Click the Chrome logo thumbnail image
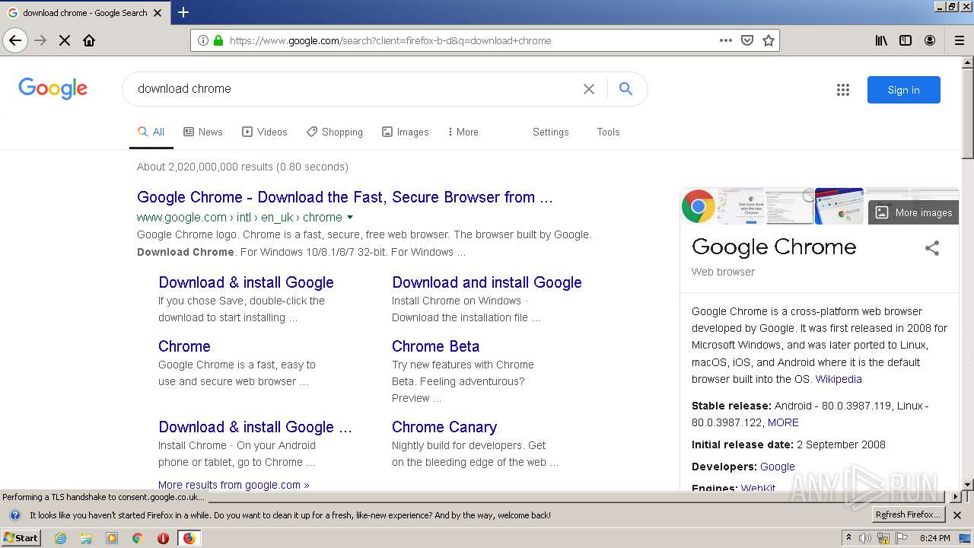 [x=699, y=206]
